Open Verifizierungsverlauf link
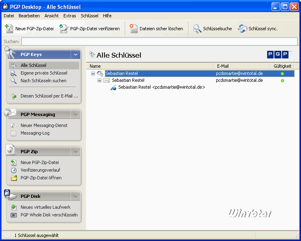 [x=40, y=170]
